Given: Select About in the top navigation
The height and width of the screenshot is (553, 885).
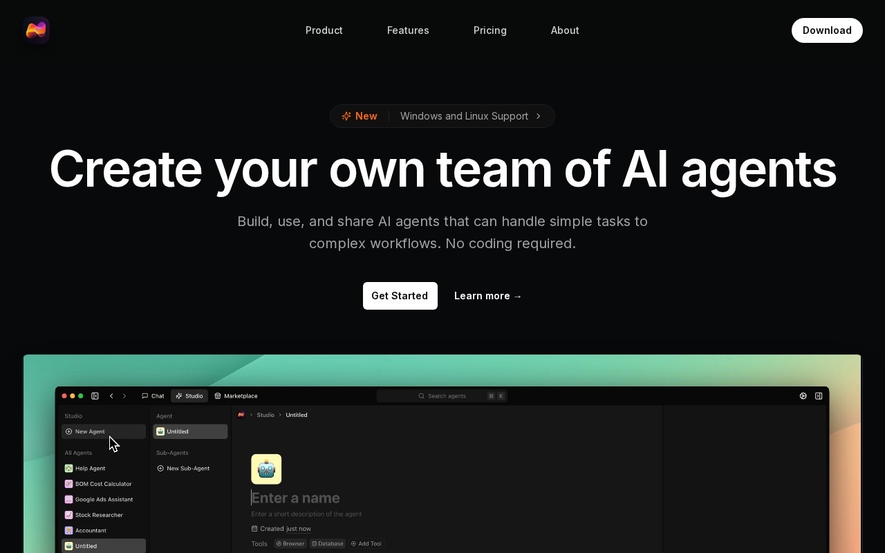Looking at the screenshot, I should (x=565, y=30).
